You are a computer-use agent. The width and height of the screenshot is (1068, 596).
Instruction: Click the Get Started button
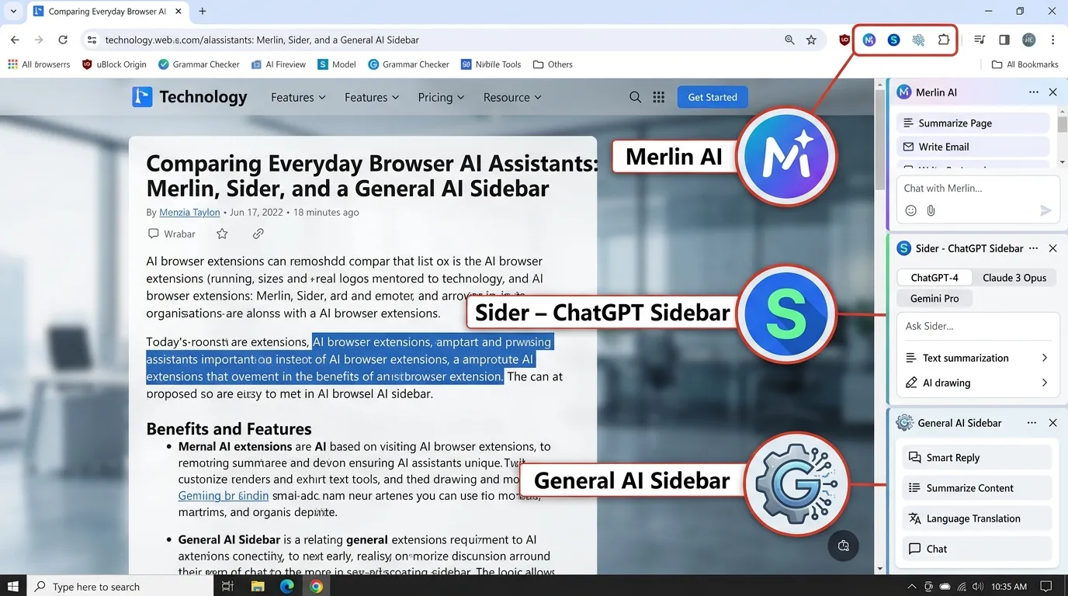pyautogui.click(x=713, y=97)
